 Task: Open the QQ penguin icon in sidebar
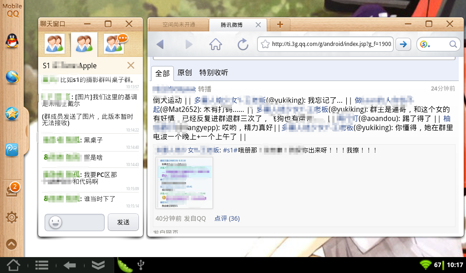point(12,40)
